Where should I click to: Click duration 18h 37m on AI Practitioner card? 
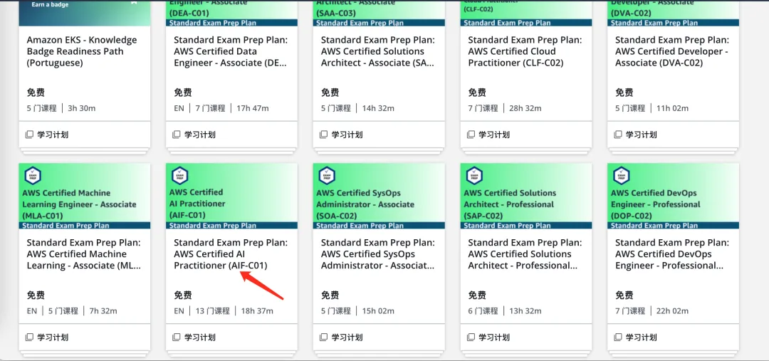(x=257, y=311)
